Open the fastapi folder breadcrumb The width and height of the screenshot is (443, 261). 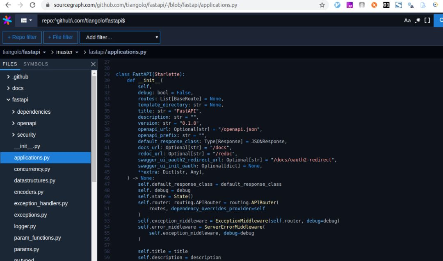[x=96, y=52]
